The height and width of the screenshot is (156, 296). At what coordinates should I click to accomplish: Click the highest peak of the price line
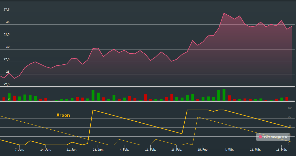(224, 13)
